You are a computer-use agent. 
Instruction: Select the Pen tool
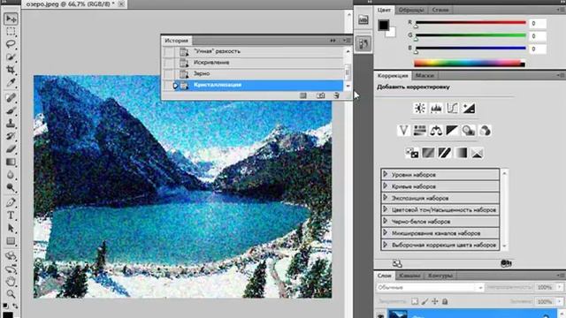[x=11, y=202]
